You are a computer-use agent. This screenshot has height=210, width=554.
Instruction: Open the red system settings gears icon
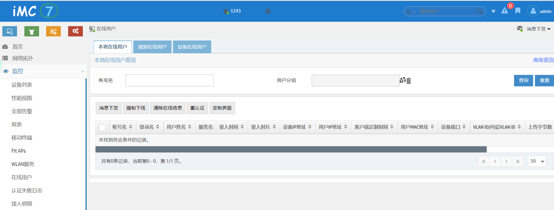(75, 31)
